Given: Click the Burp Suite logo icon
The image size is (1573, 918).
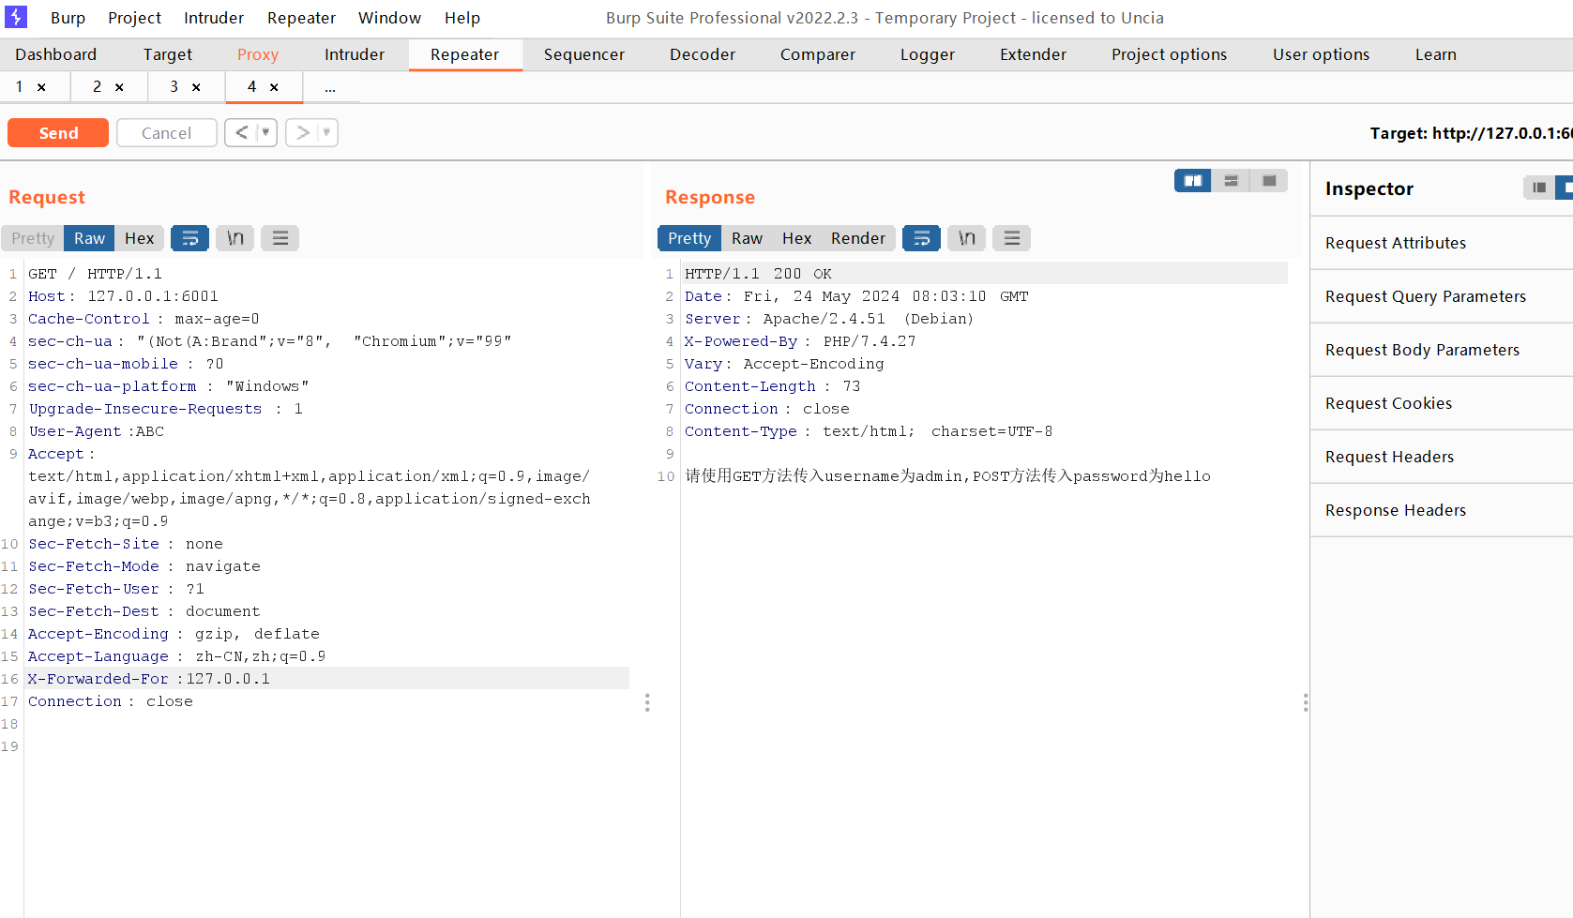Looking at the screenshot, I should (x=16, y=17).
